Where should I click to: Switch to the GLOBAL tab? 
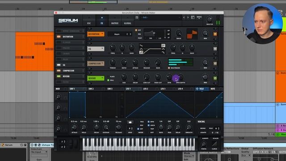[127, 20]
